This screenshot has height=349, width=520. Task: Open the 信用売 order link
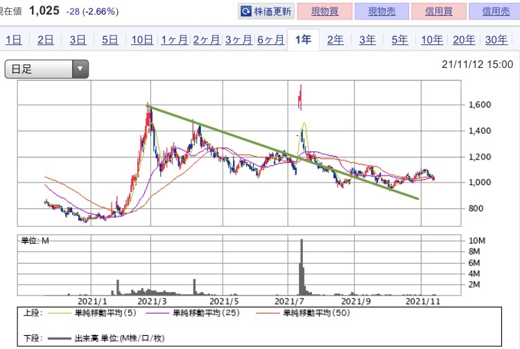[496, 11]
